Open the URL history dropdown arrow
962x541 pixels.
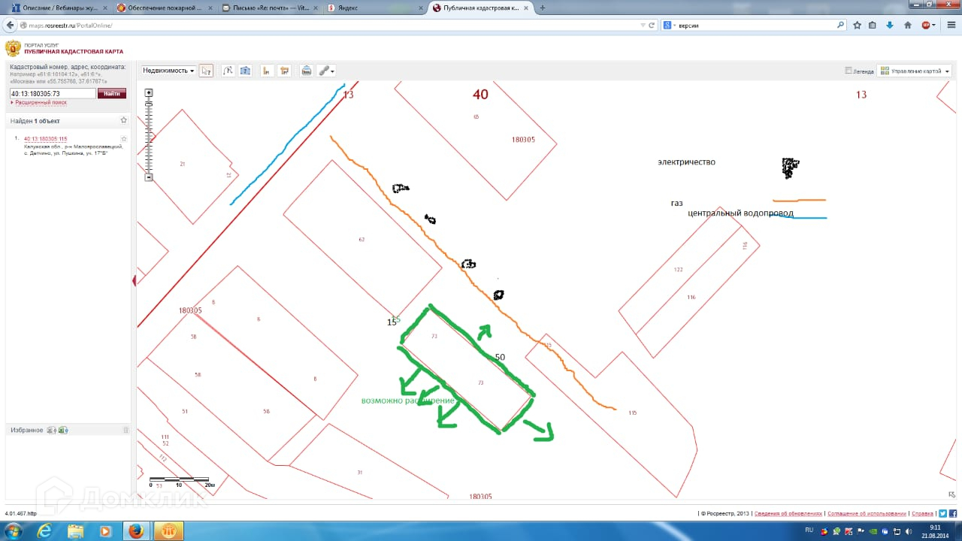(x=642, y=25)
